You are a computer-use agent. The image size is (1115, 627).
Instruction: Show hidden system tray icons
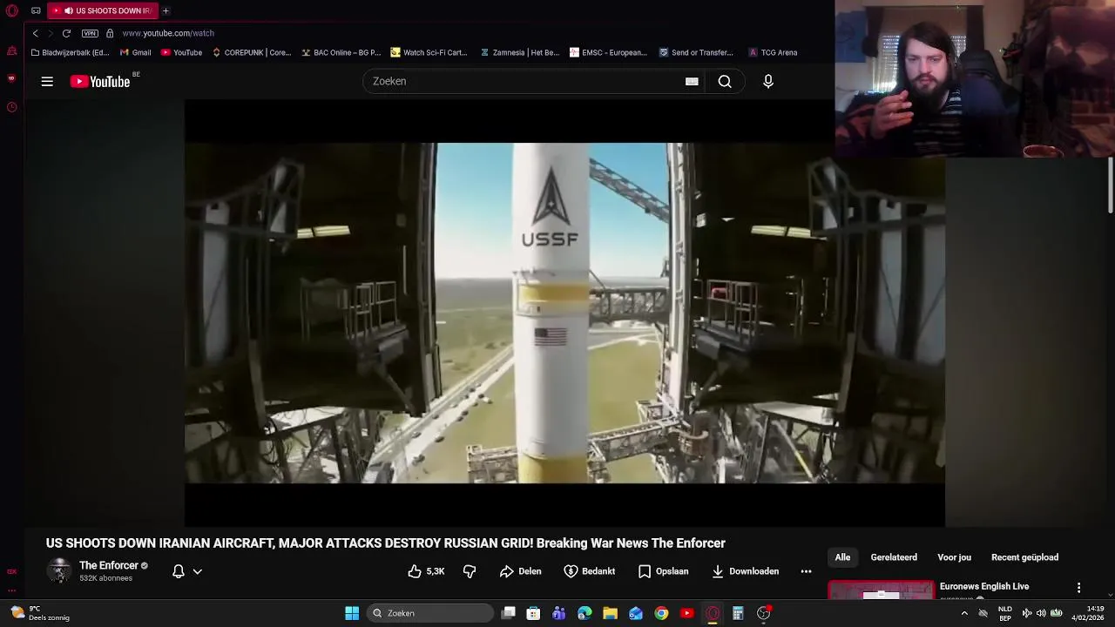(x=964, y=613)
